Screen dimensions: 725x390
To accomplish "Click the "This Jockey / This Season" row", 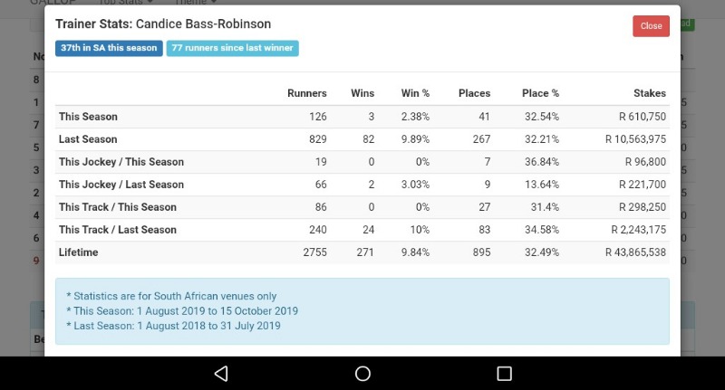I will 121,162.
